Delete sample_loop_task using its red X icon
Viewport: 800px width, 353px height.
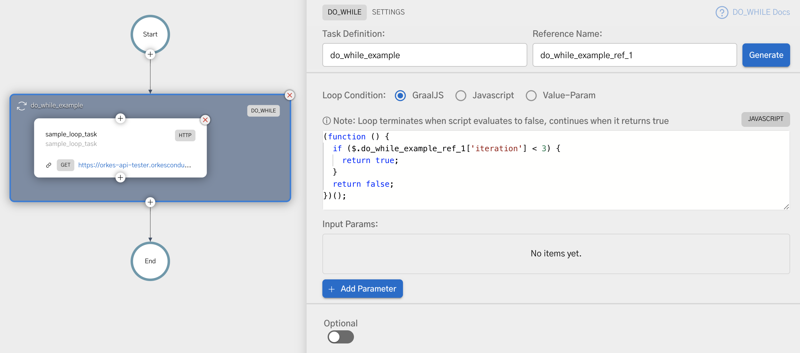tap(205, 120)
